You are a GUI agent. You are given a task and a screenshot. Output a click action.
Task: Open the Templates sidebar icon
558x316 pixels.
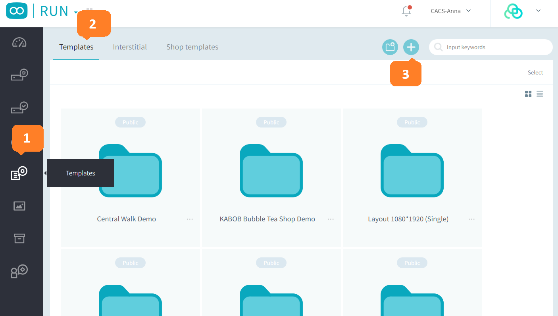19,173
